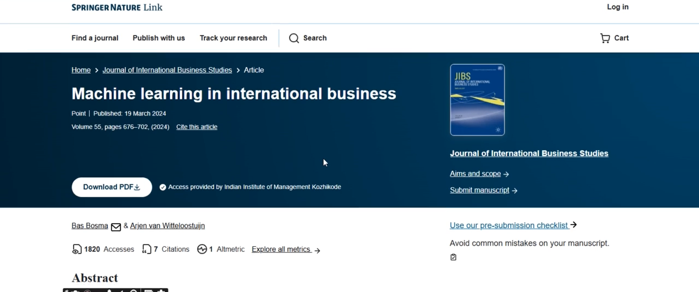Open the Publish with us menu

(x=159, y=38)
